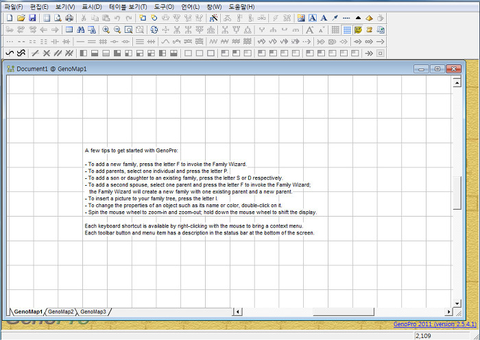480x340 pixels.
Task: Click the 2,109 status bar value
Action: click(x=423, y=336)
